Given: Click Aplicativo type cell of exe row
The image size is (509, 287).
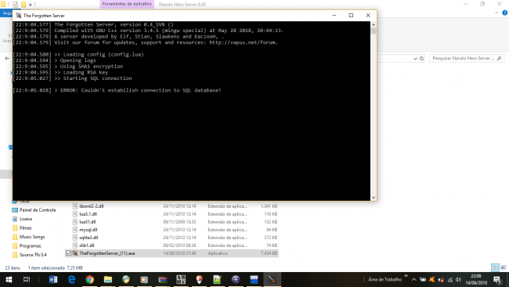Looking at the screenshot, I should tap(218, 253).
